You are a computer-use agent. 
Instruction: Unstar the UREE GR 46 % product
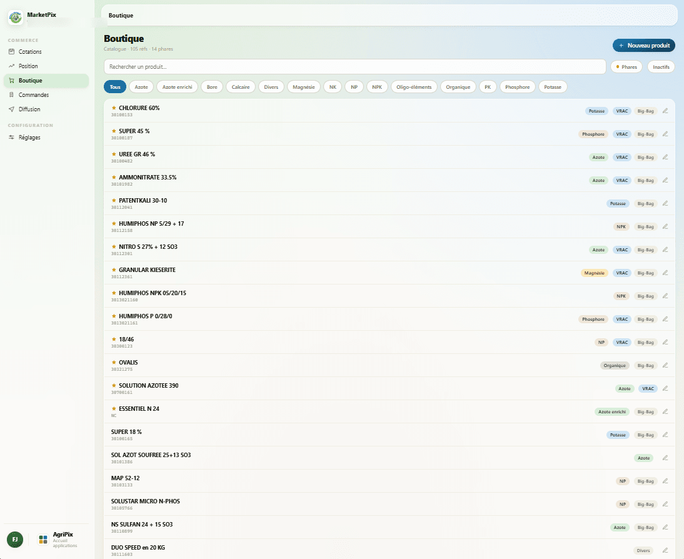point(114,154)
